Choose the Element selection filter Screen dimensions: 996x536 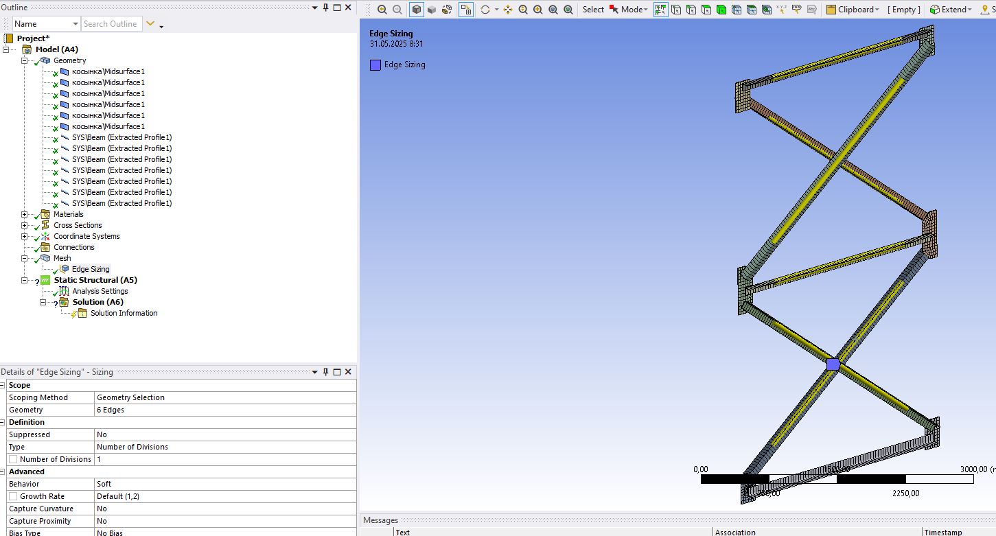tap(767, 10)
